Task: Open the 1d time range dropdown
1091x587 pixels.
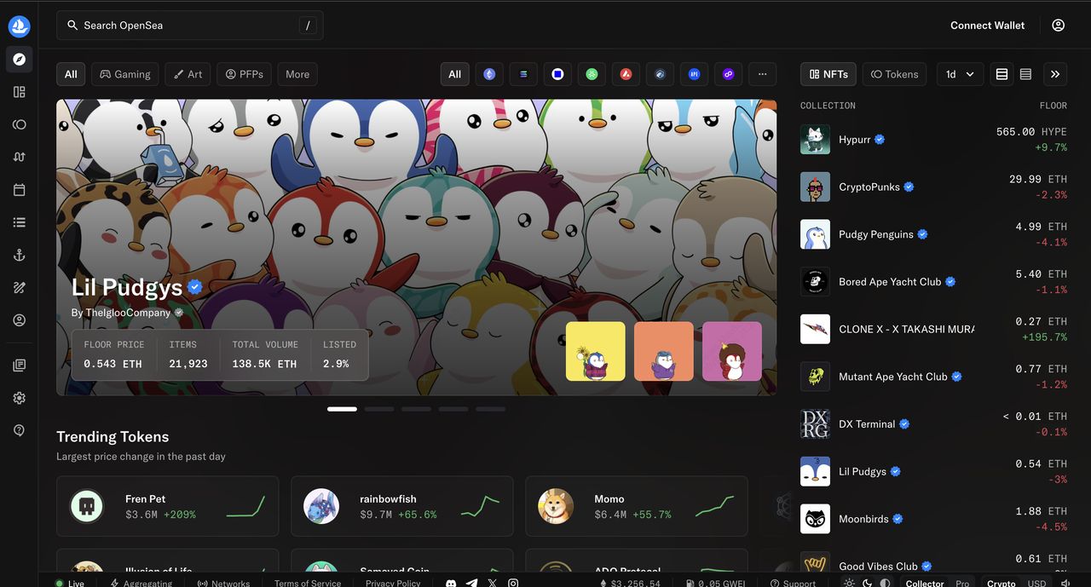Action: click(960, 74)
